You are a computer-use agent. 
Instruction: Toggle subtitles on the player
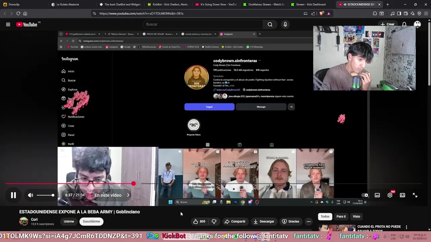click(377, 195)
